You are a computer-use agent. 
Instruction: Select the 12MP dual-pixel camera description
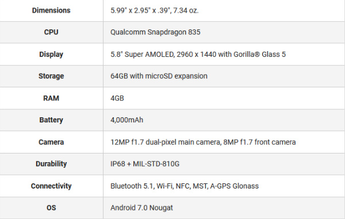(203, 142)
